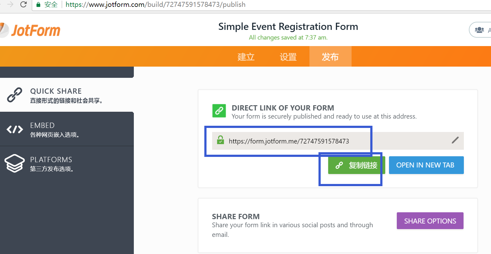Image resolution: width=491 pixels, height=254 pixels.
Task: Click the Embed code brackets icon
Action: (x=15, y=129)
